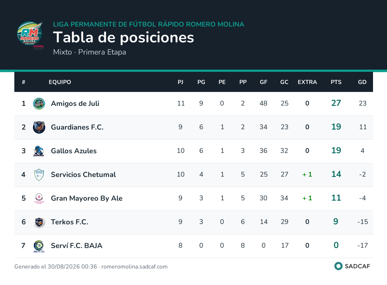Select the GD column header
387x285 pixels.
362,82
